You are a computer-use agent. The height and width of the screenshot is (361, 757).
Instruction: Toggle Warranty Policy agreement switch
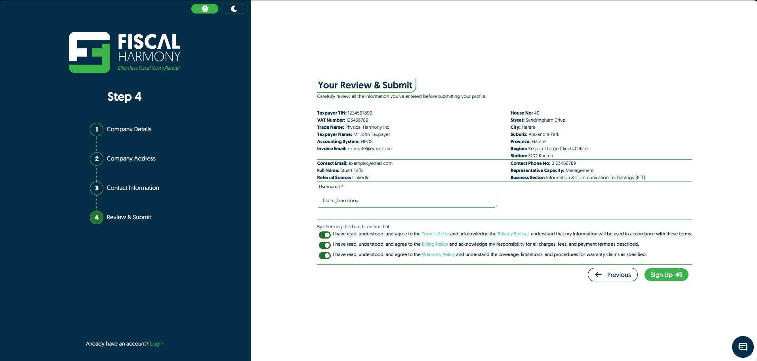(x=324, y=256)
